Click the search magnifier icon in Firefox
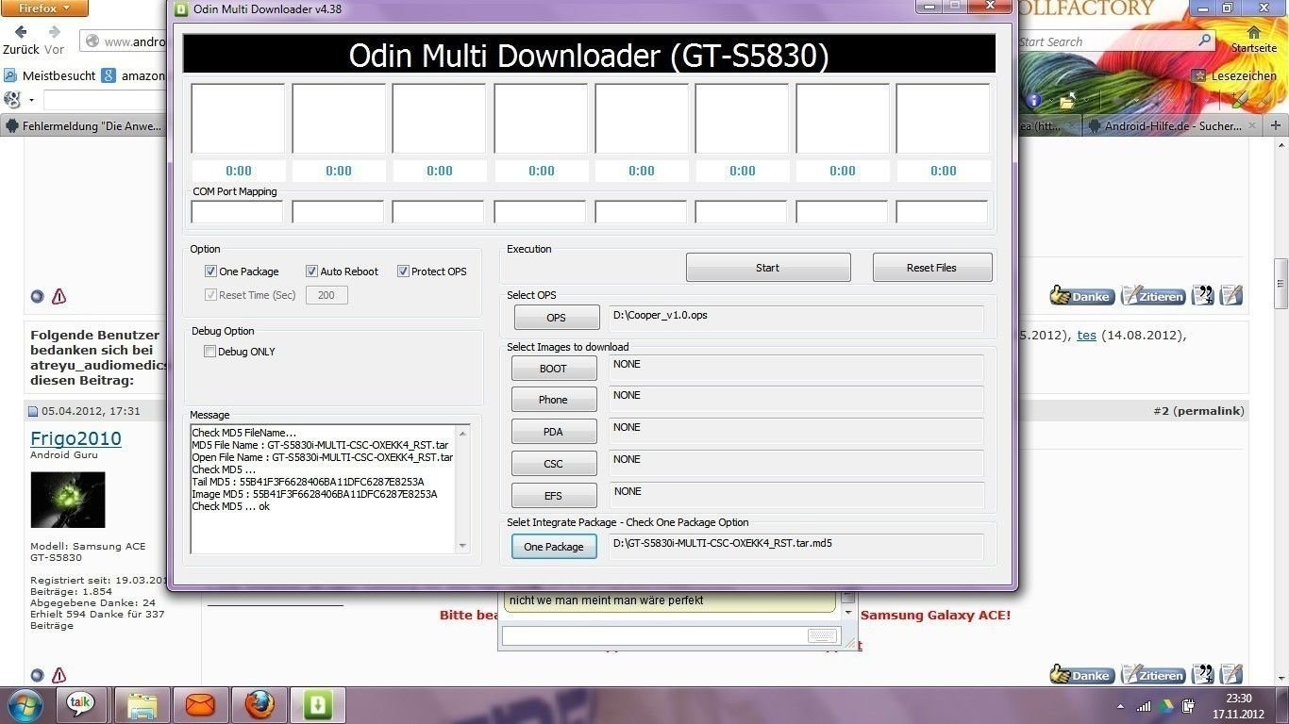 coord(1204,41)
